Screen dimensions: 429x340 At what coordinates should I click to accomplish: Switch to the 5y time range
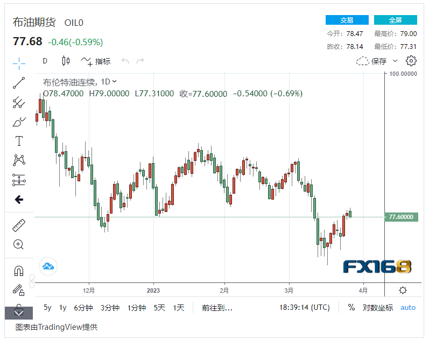coord(48,308)
